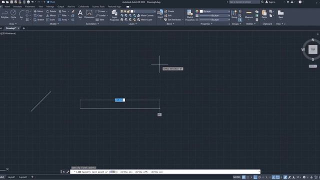The width and height of the screenshot is (320, 180).
Task: Select the Polyline tool
Action: (4, 14)
